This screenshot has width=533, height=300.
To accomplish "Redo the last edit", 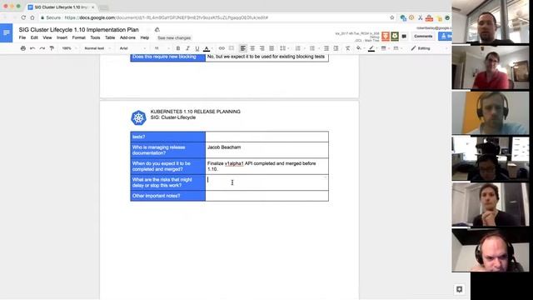I will coord(42,48).
